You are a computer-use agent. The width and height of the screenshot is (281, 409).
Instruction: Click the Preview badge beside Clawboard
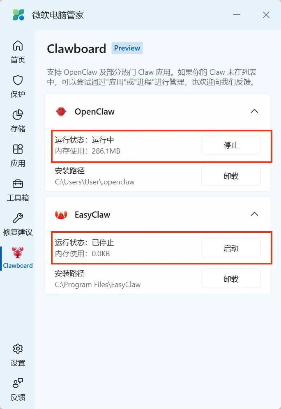point(127,48)
